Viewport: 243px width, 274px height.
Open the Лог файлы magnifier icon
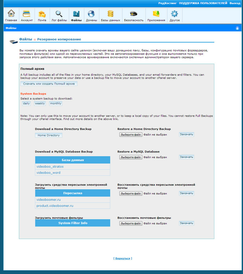click(x=59, y=14)
